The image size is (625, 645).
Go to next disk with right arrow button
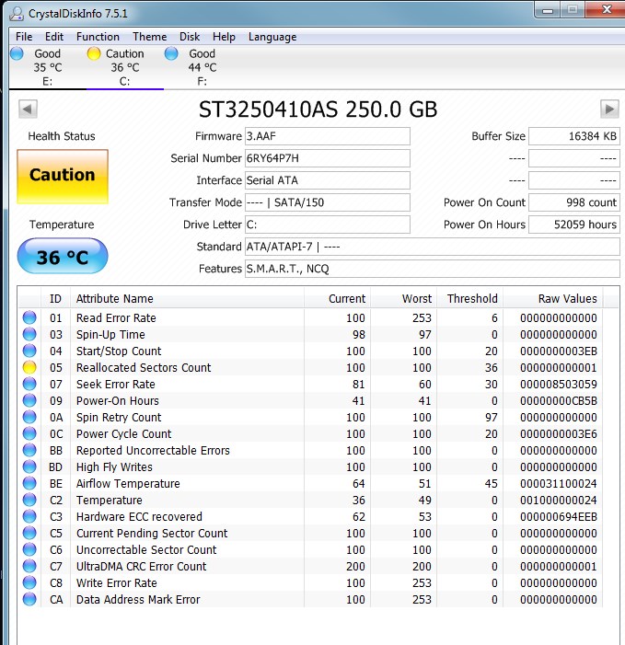609,109
